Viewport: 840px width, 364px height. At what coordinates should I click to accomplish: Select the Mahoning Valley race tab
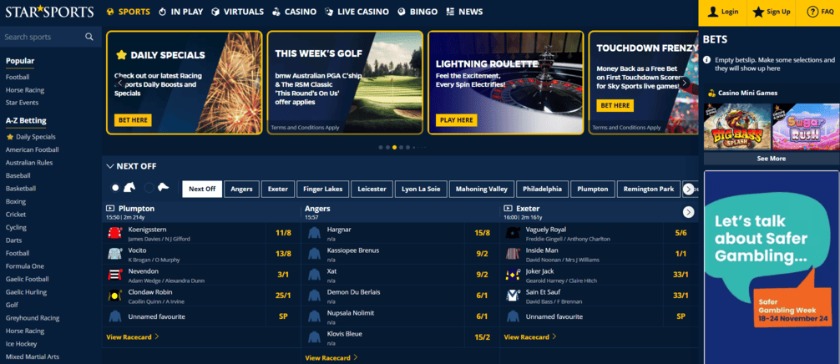click(482, 189)
